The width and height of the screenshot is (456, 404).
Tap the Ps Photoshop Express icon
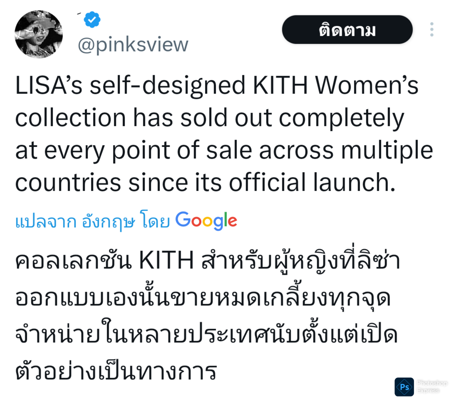click(x=404, y=387)
